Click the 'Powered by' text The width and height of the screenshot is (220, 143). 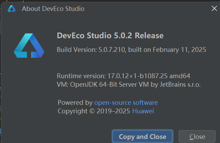click(x=75, y=103)
